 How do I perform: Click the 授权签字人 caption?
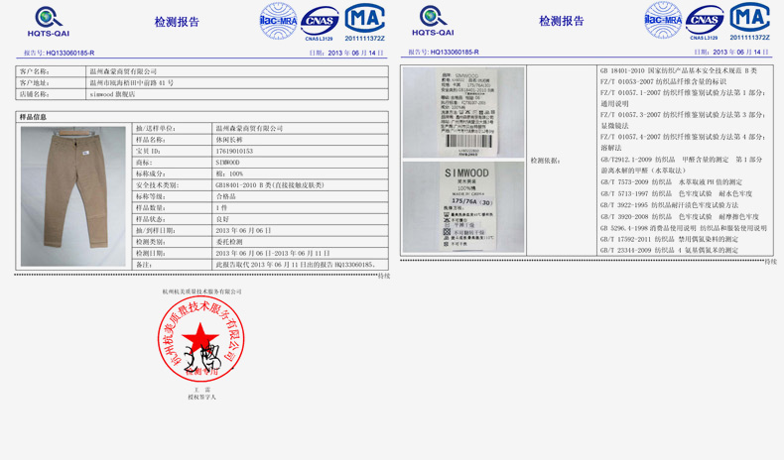coord(202,398)
